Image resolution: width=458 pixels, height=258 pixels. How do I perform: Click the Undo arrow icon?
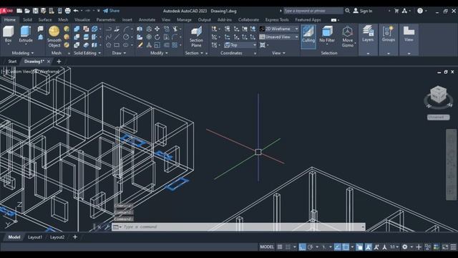[x=76, y=11]
